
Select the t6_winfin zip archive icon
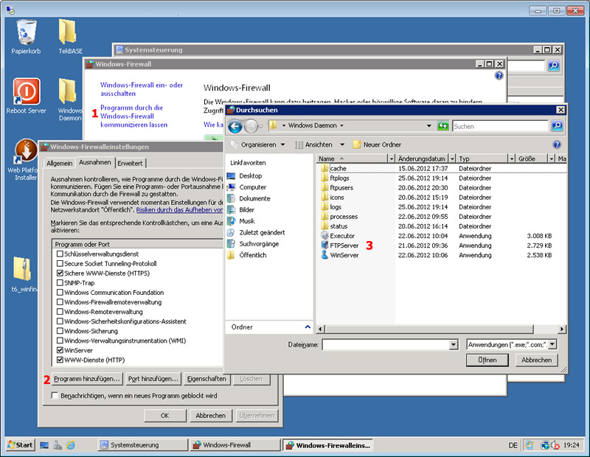pos(23,273)
